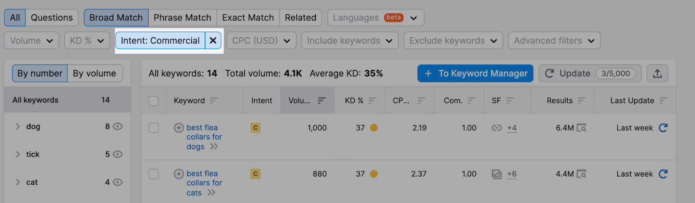
Task: Sort by the Volume column icon
Action: 321,101
